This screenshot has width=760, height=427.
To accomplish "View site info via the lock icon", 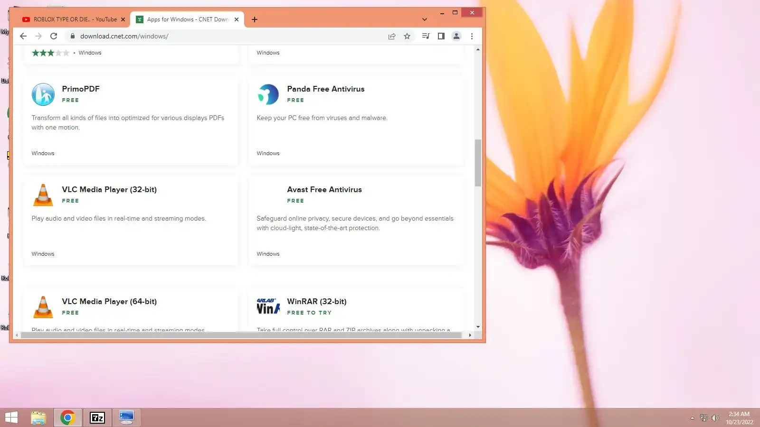I will (72, 36).
